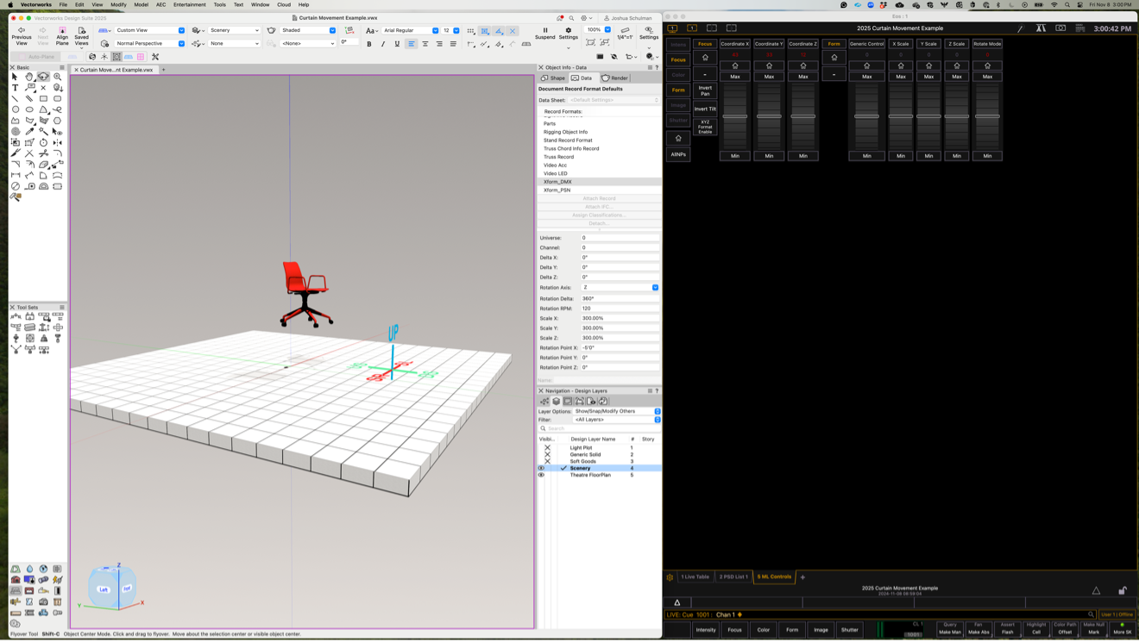Toggle visibility of the Light Plot layer

coord(547,447)
